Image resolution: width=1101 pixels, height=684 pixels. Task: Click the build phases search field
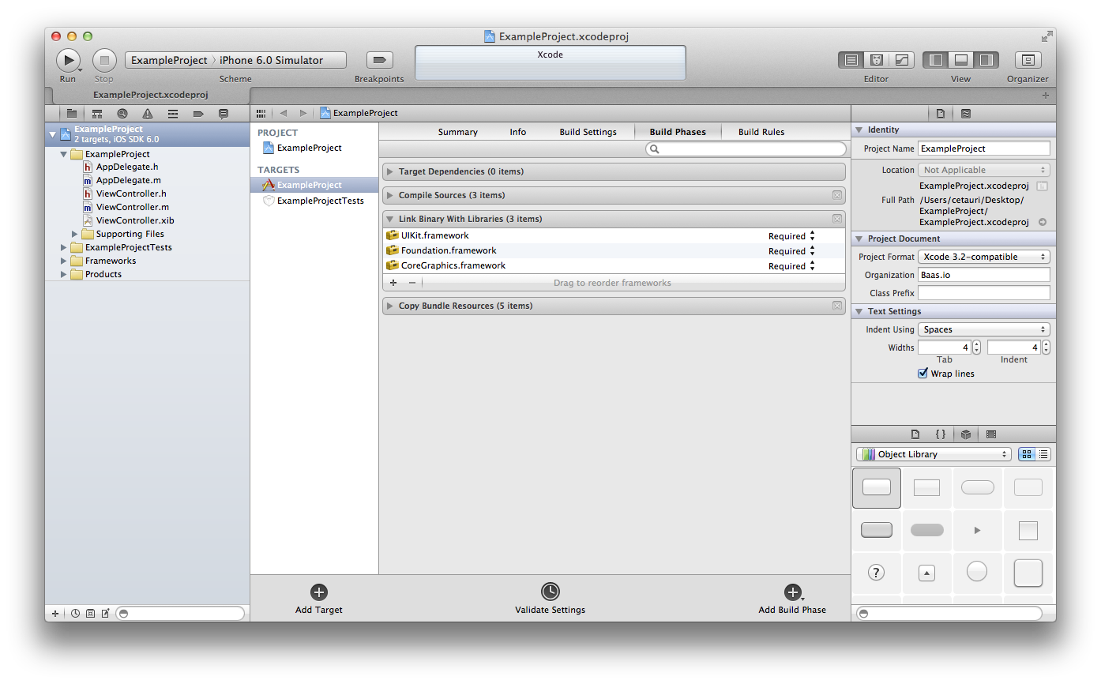[x=746, y=149]
